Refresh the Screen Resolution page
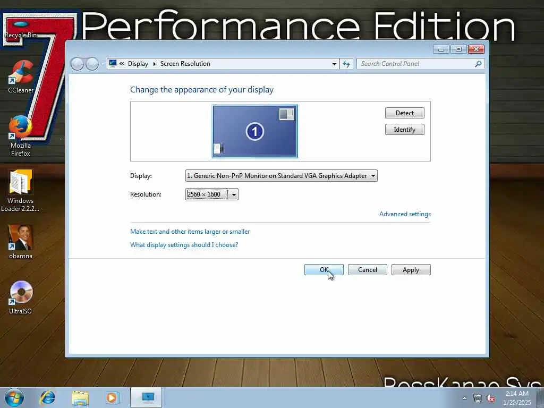This screenshot has height=408, width=544. pos(346,64)
